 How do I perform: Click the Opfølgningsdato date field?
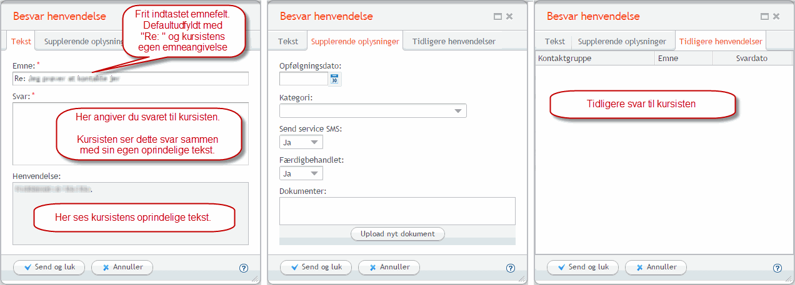tap(304, 79)
